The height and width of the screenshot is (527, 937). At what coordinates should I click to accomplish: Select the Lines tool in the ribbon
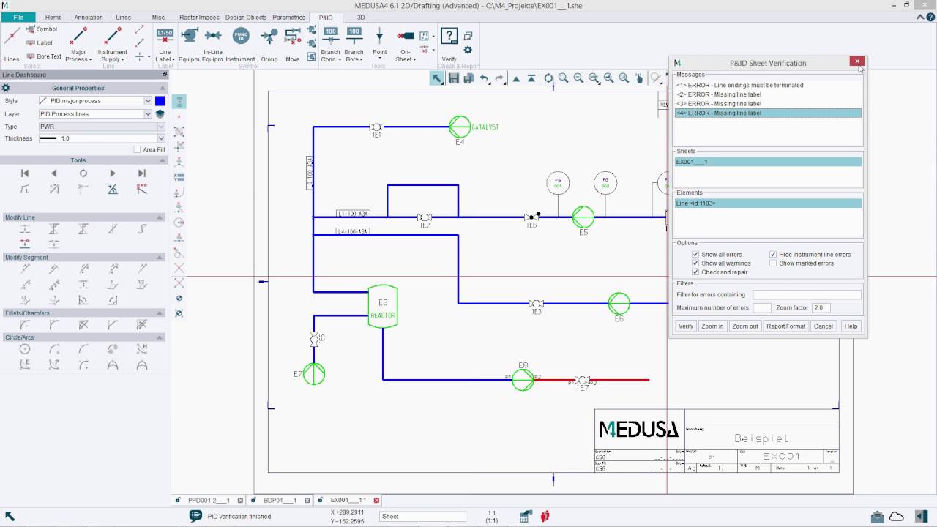12,43
